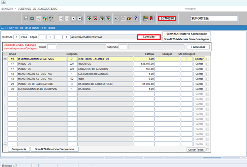Viewport: 247px width, 167px height.
Task: Click the menu screen toolbar icon
Action: point(145,18)
